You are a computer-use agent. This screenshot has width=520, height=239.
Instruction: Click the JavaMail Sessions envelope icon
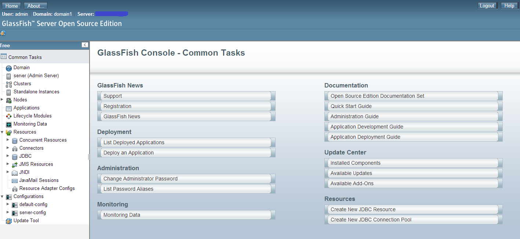tap(15, 180)
